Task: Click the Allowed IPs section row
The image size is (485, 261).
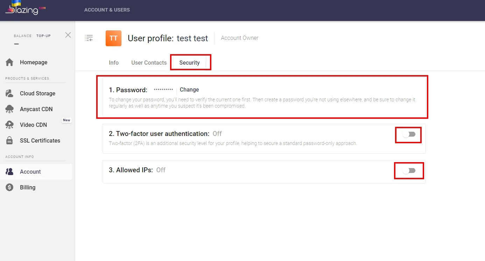Action: pyautogui.click(x=264, y=172)
